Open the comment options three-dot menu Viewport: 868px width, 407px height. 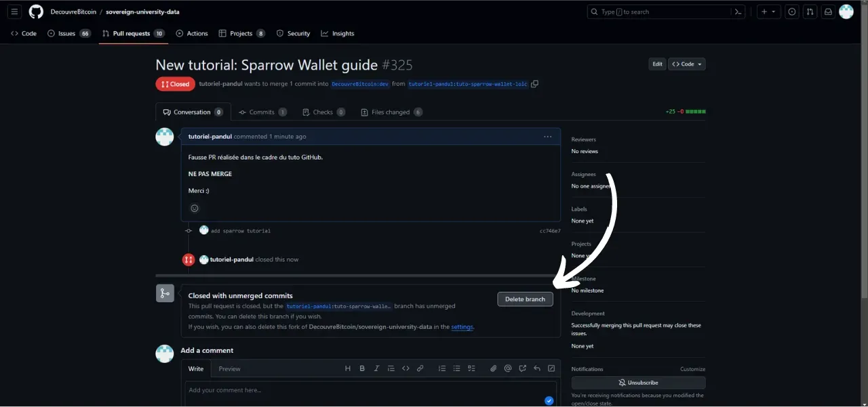click(547, 136)
